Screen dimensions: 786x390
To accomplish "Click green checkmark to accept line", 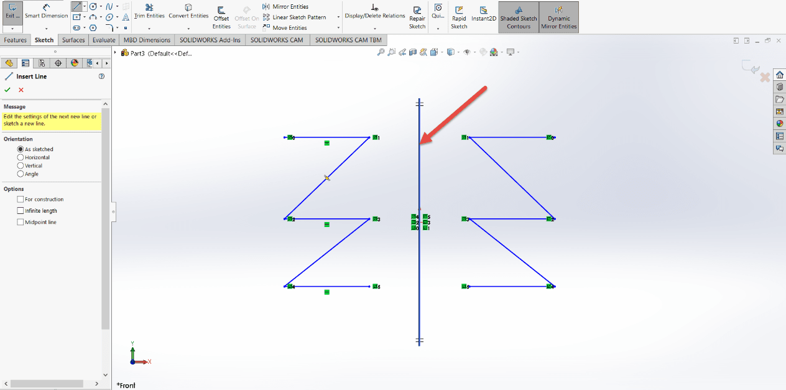I will [x=7, y=90].
